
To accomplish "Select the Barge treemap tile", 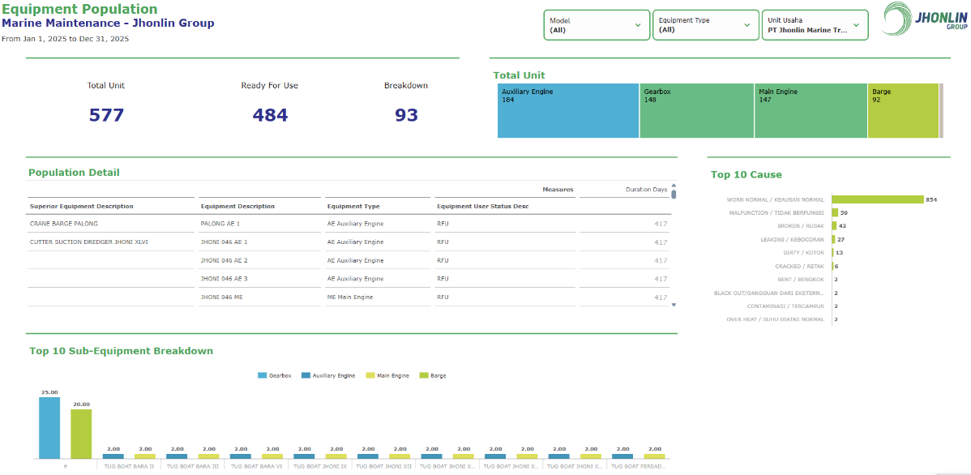I will click(903, 111).
